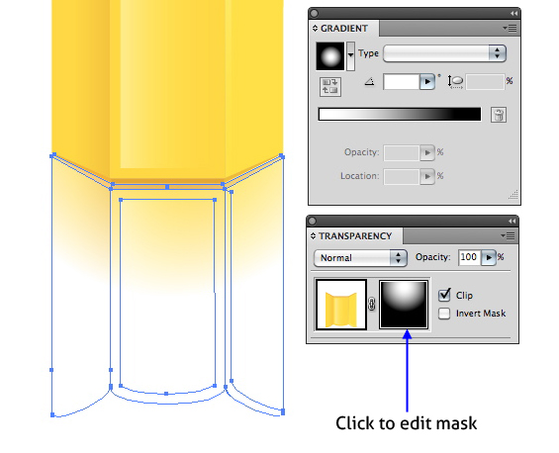This screenshot has width=559, height=453.
Task: Cycle the Transparency tab expand arrows
Action: [313, 236]
